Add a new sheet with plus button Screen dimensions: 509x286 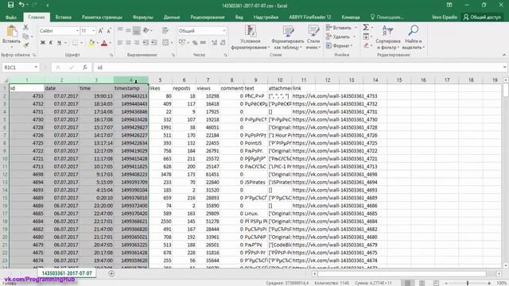111,273
